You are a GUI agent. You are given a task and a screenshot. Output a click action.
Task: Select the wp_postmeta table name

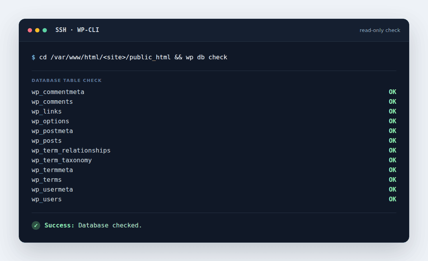click(52, 131)
